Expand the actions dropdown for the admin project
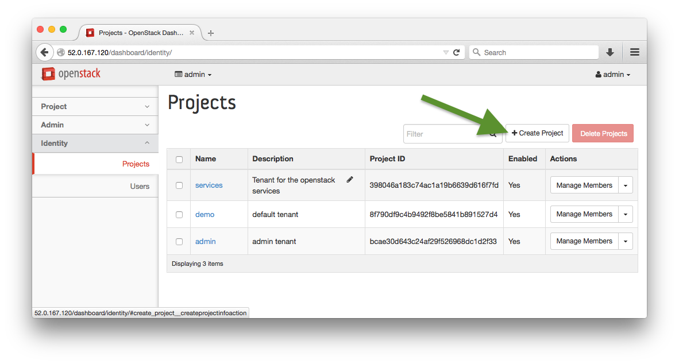Viewport: 679px width, 364px height. pos(626,241)
